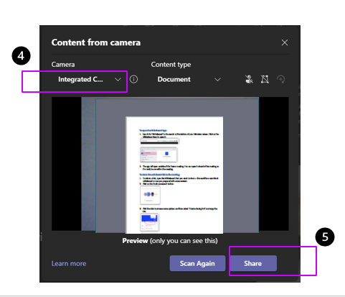The image size is (345, 297).
Task: Click the circular rotate camera icon
Action: [280, 79]
